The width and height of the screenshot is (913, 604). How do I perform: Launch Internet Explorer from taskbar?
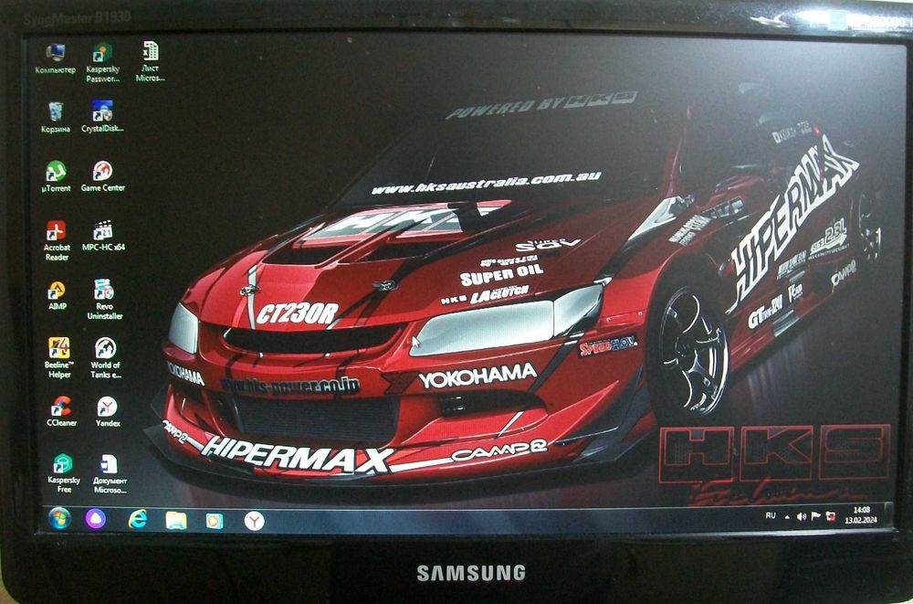tap(138, 519)
